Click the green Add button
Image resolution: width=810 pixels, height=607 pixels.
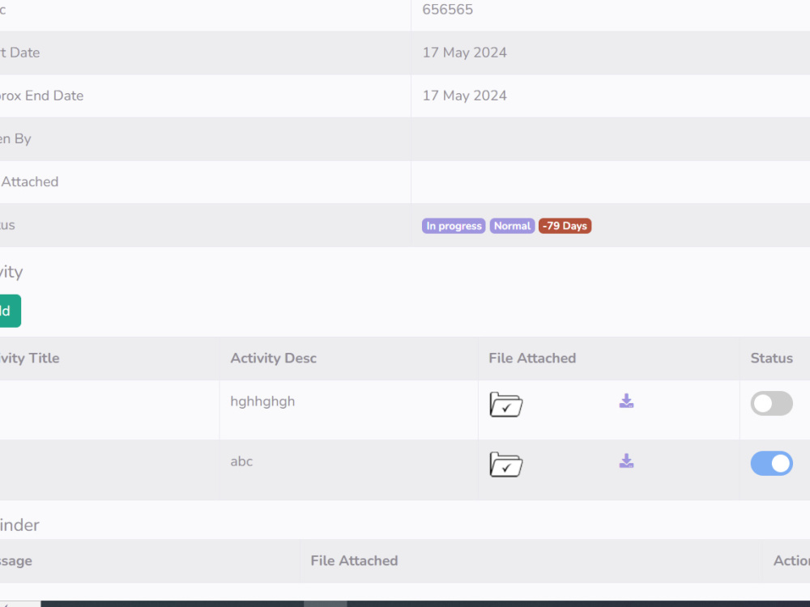point(10,311)
